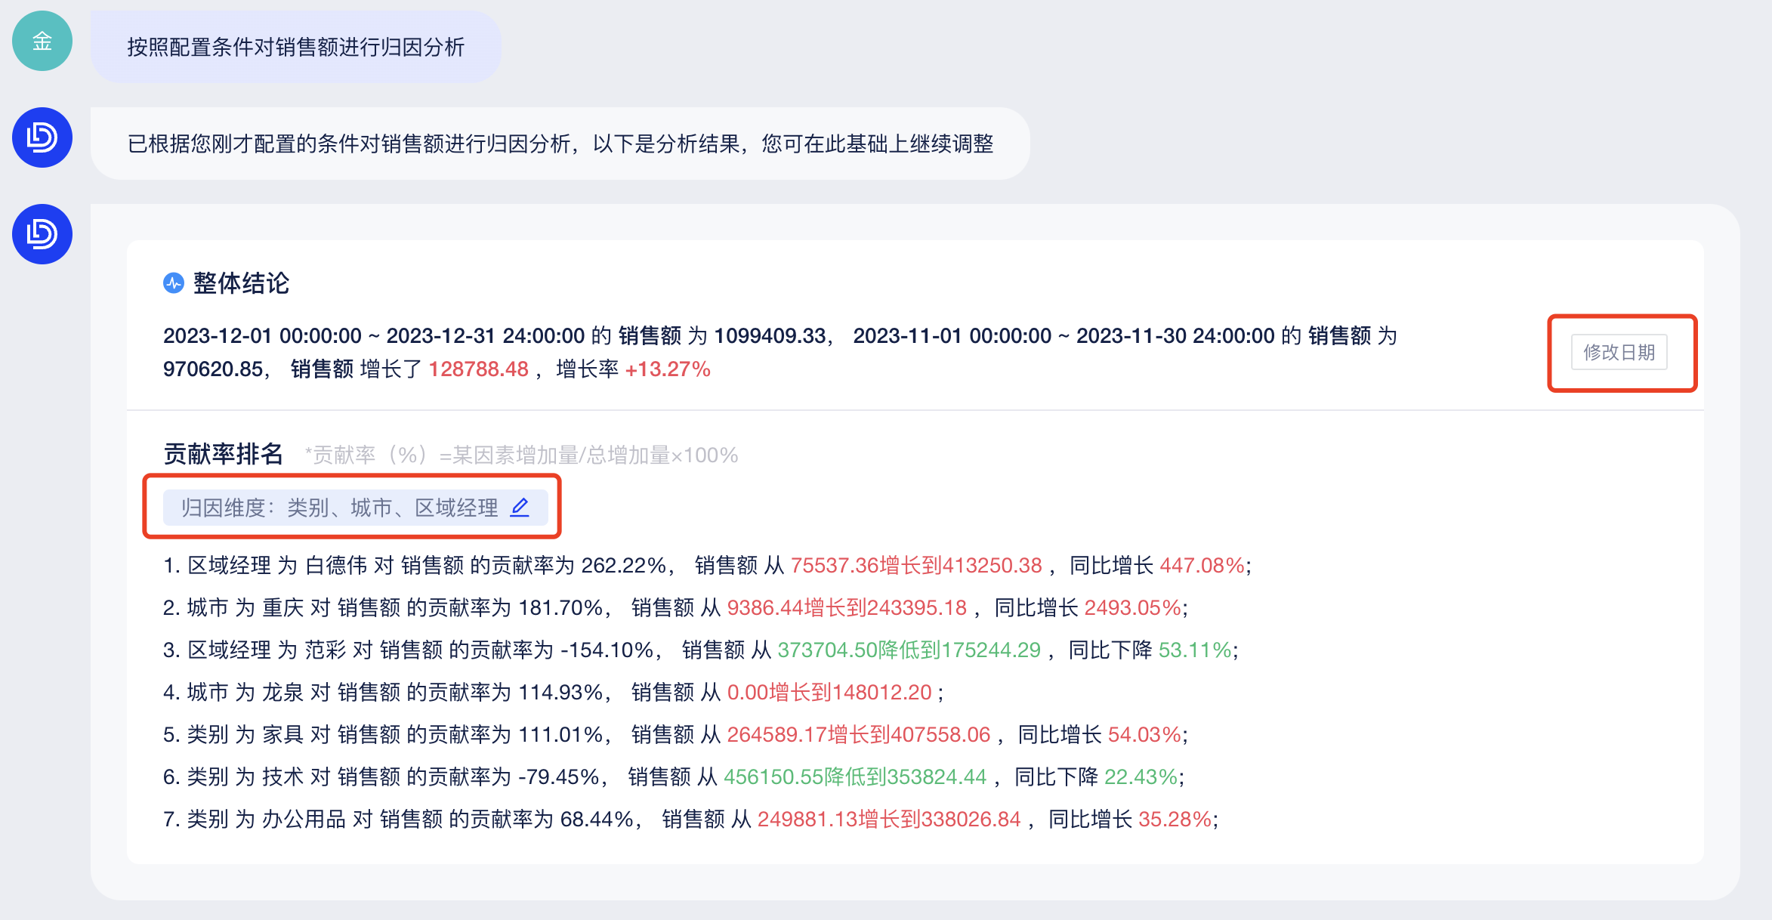1772x920 pixels.
Task: Click the blue pulse icon beside 整体结论
Action: tap(174, 283)
